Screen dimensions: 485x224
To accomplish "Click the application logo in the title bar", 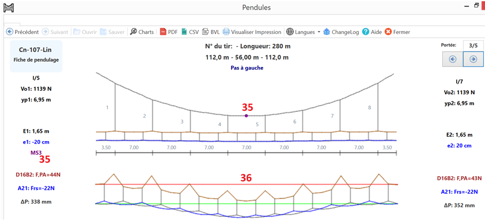I will coord(9,8).
